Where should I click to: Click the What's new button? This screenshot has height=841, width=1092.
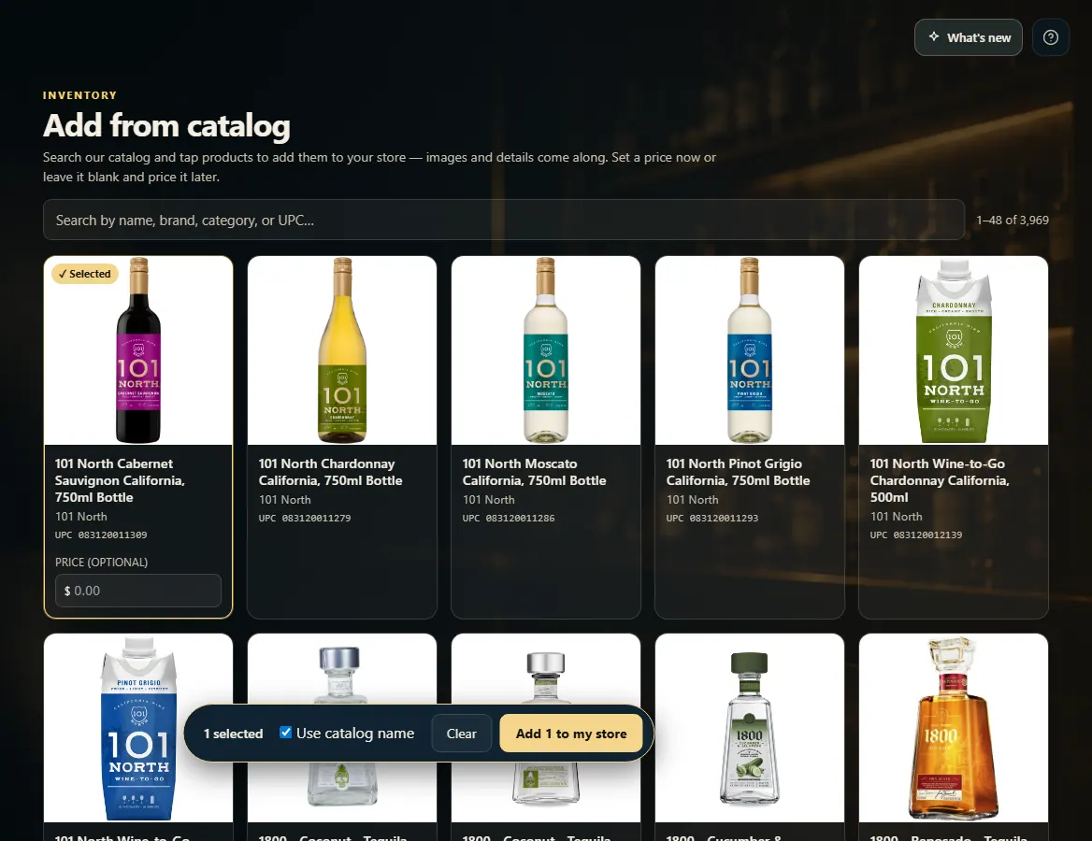968,37
